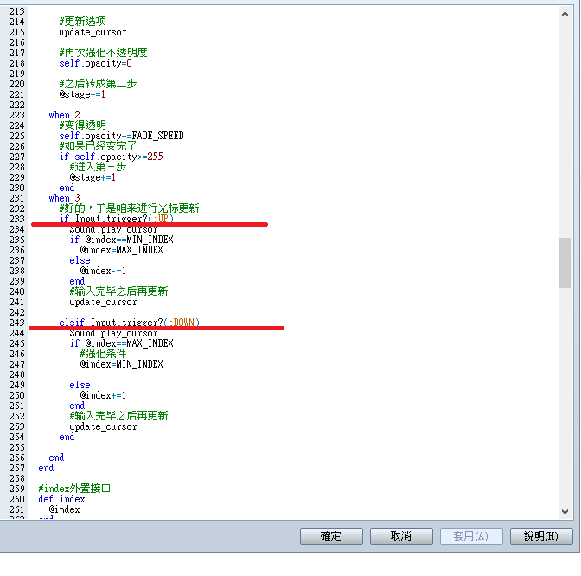Viewport: 581px width, 576px height.
Task: Click the comment '#强化条件'
Action: tap(103, 354)
